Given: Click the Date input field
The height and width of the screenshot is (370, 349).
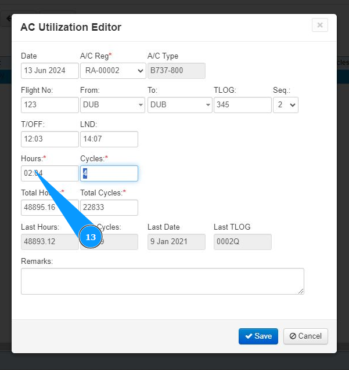Looking at the screenshot, I should tap(49, 71).
